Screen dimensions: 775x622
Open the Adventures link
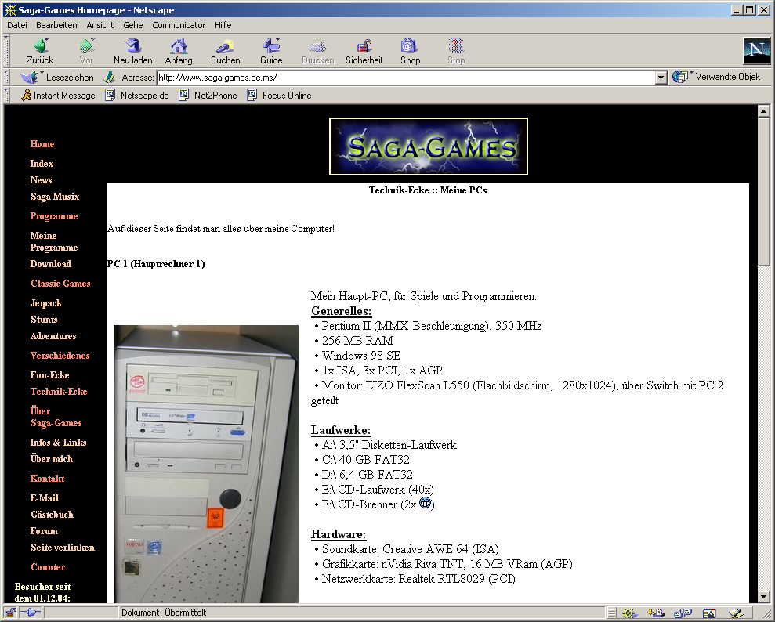click(x=53, y=336)
